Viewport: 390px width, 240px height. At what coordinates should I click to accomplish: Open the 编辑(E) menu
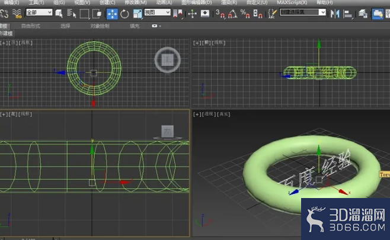click(11, 2)
